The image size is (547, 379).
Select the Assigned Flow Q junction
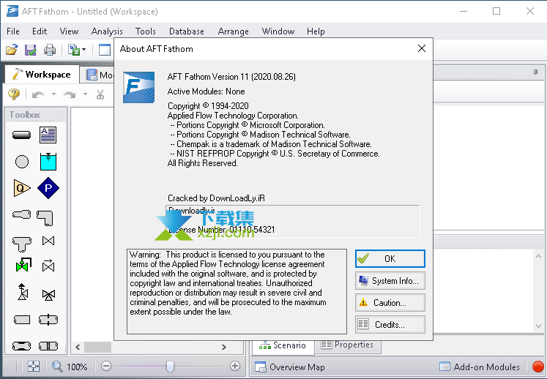(x=22, y=188)
